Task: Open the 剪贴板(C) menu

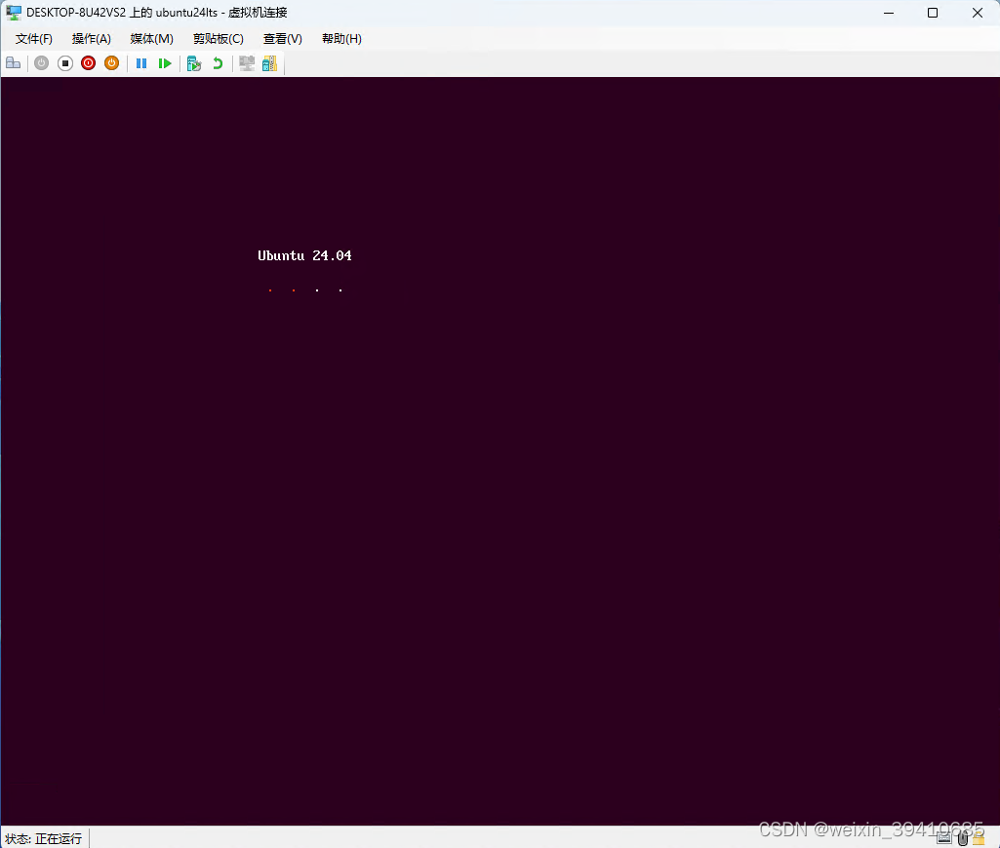Action: pos(217,38)
